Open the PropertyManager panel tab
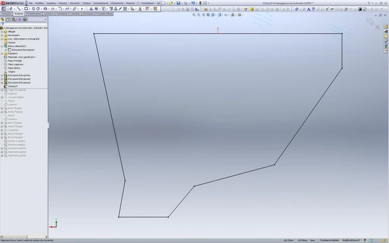The image size is (389, 243). click(x=8, y=19)
